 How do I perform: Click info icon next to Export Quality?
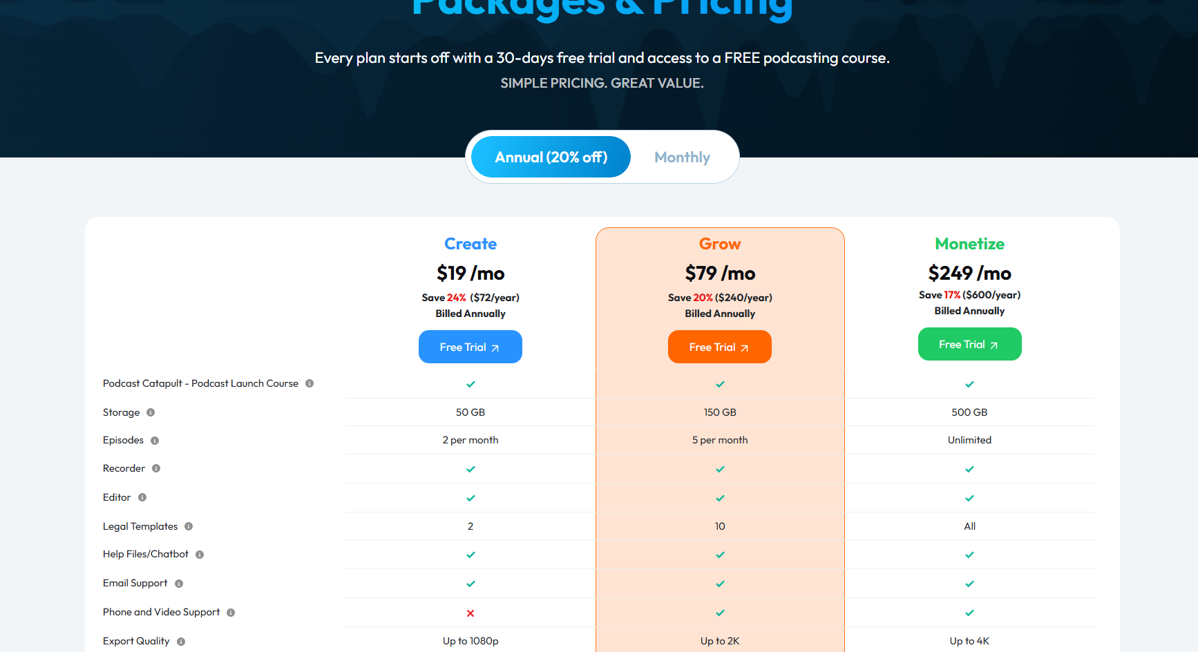(181, 642)
